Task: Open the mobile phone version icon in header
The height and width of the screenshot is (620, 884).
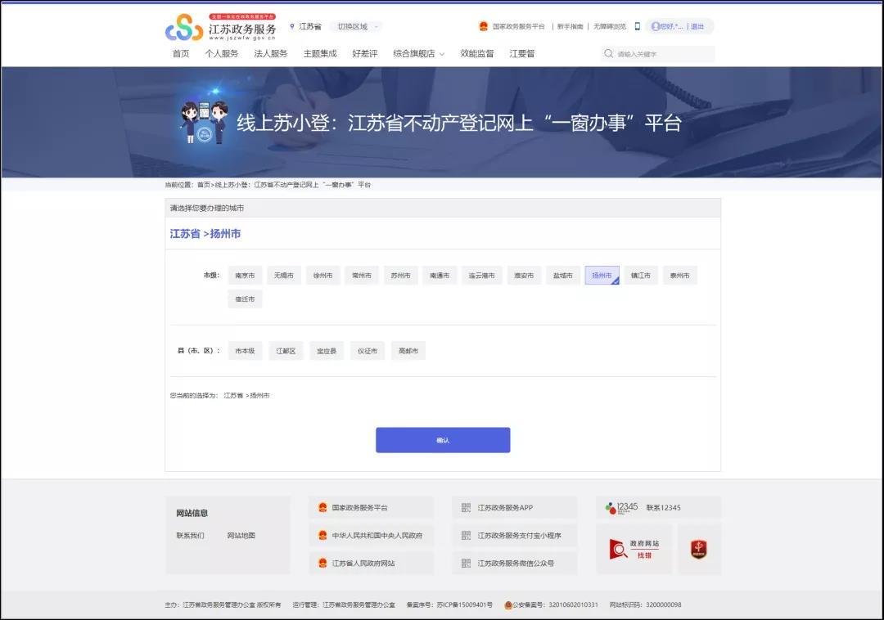Action: [637, 25]
